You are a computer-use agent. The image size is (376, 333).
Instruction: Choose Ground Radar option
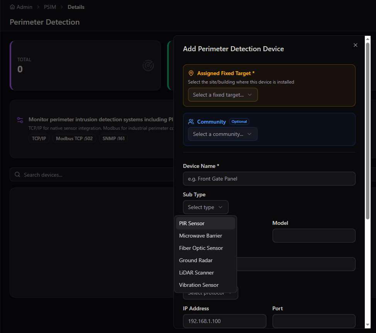(x=205, y=260)
